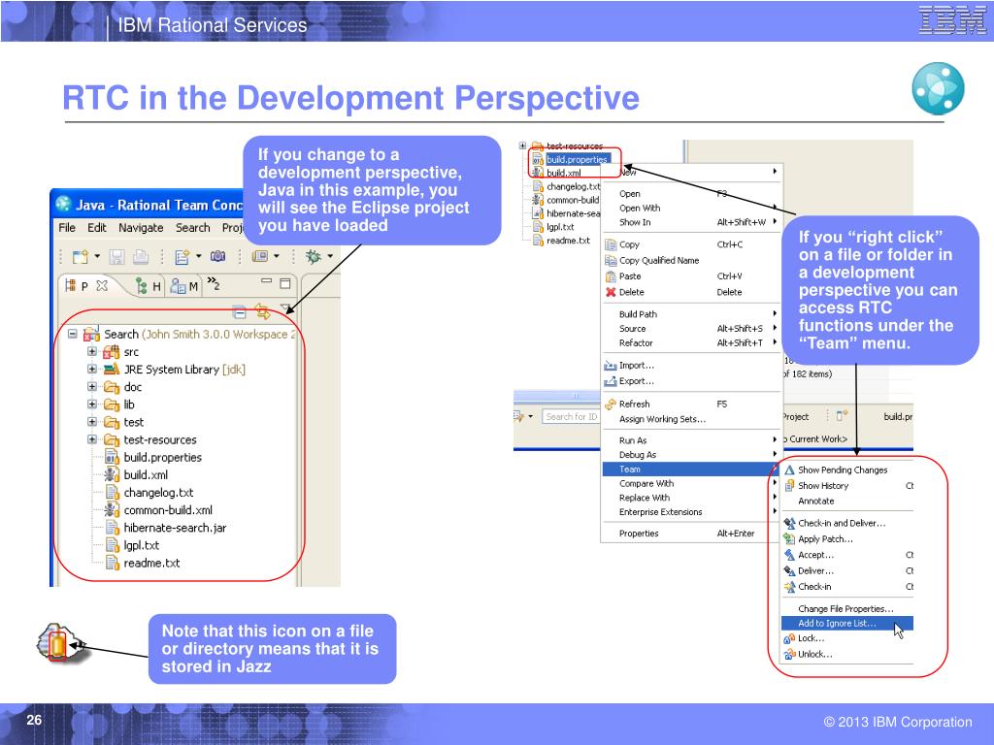Maximize the Package Explorer view panel

(x=285, y=282)
